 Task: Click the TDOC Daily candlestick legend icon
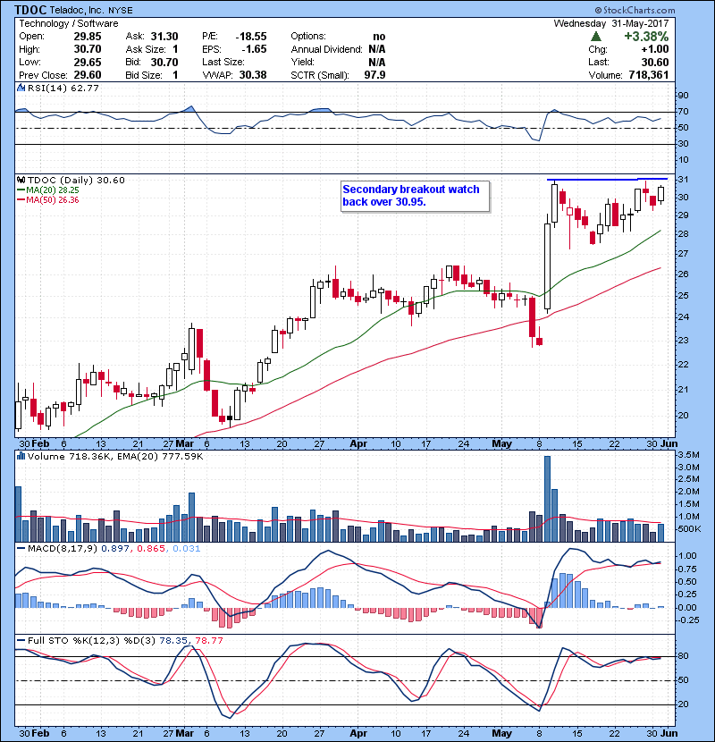21,180
